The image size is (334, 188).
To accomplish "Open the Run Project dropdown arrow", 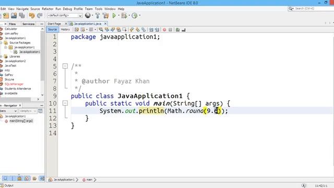I will tap(118, 15).
